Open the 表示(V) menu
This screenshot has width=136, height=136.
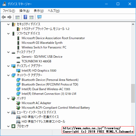tap(39, 11)
